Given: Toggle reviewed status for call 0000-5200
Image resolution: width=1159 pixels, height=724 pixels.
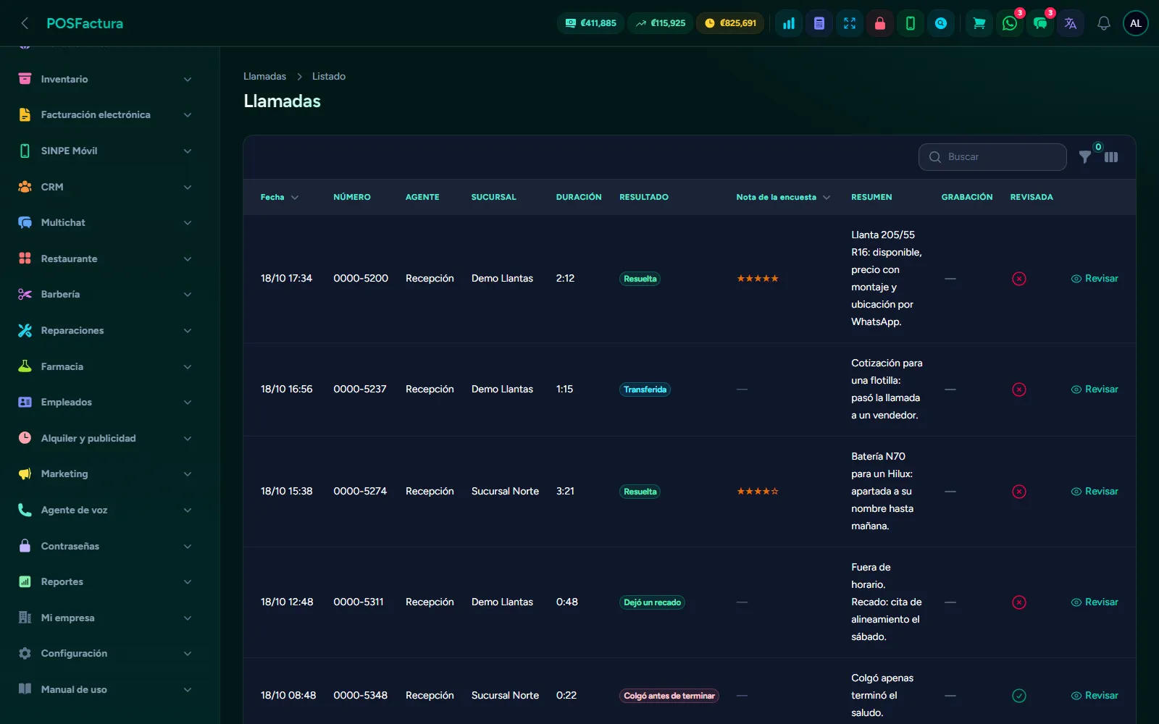Looking at the screenshot, I should point(1019,279).
